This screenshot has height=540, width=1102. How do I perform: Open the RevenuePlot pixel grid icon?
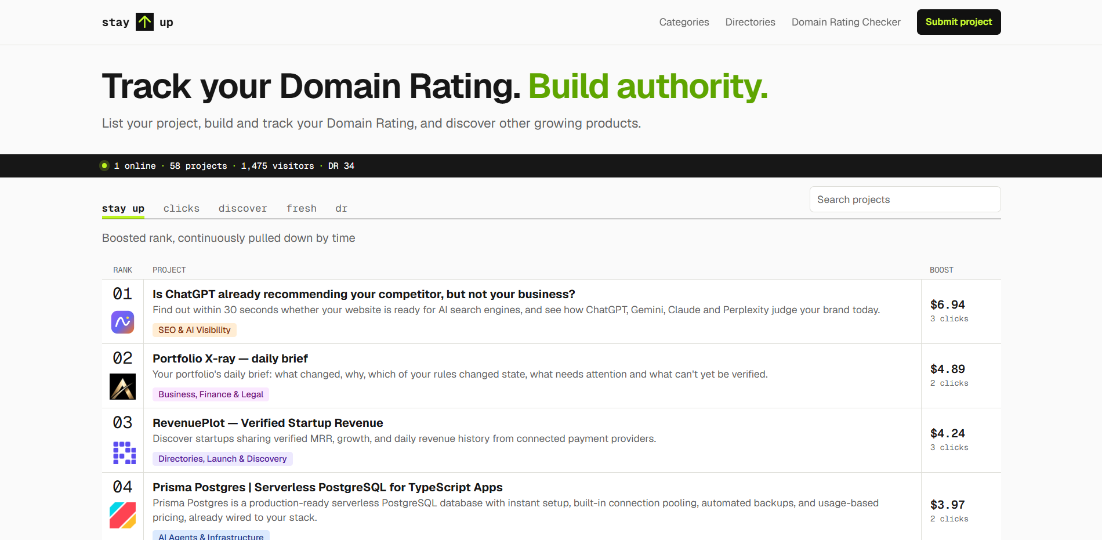click(x=124, y=452)
